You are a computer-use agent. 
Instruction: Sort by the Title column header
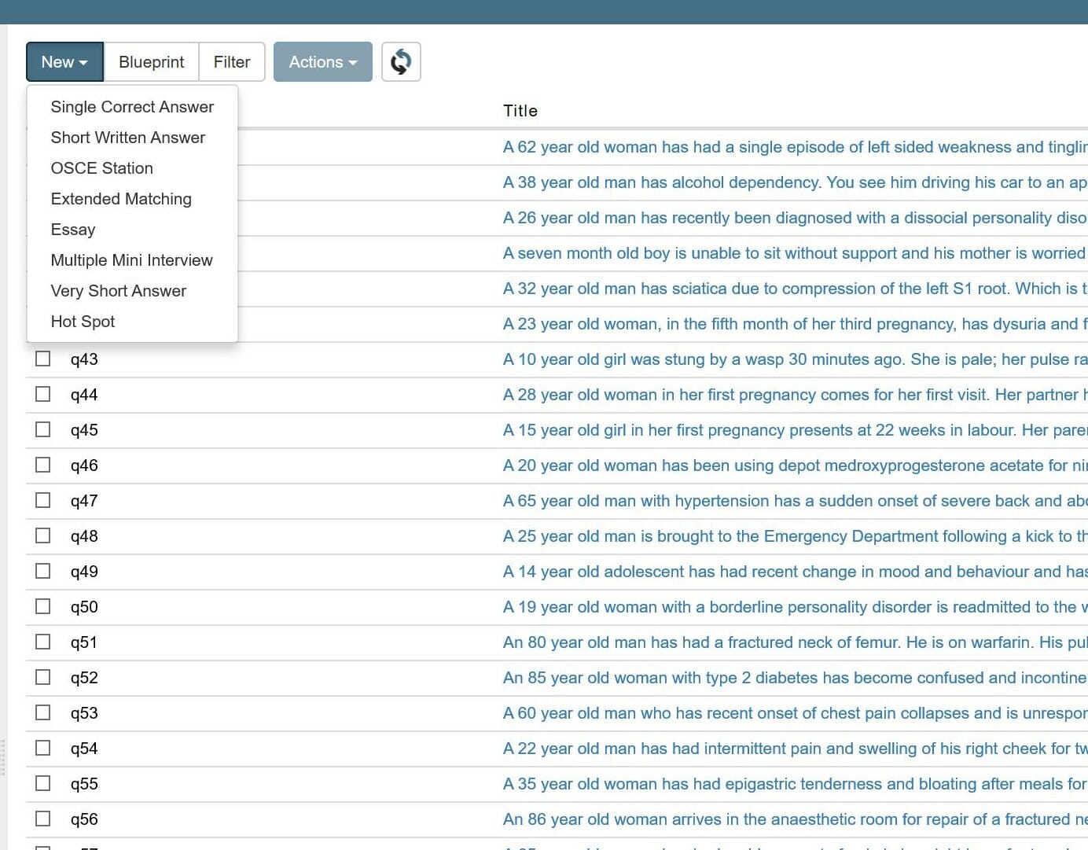point(520,111)
